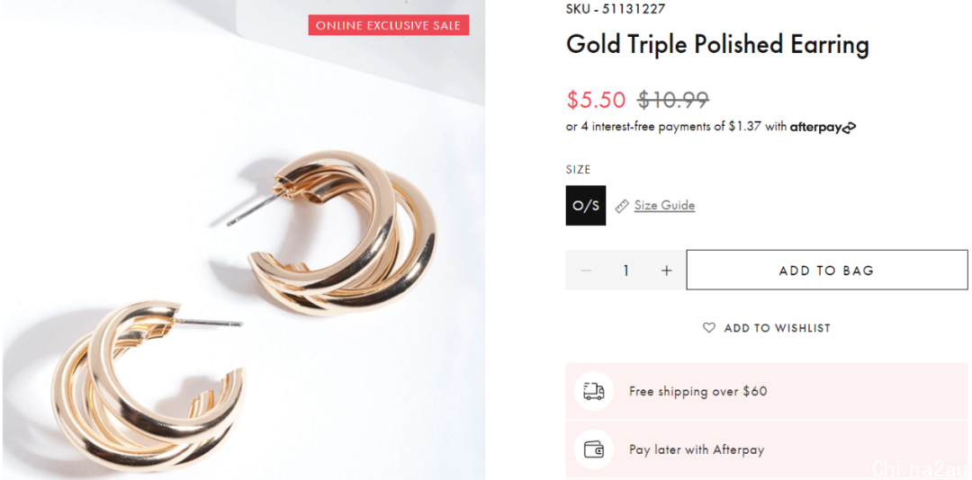Click the Online Exclusive Sale badge
Viewport: 972px width, 480px height.
(x=389, y=25)
